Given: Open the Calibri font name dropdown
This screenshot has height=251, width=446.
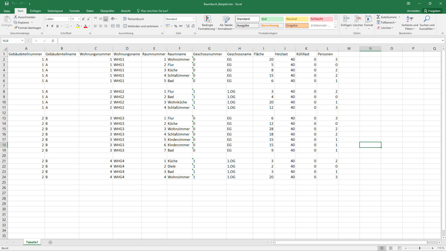Looking at the screenshot, I should click(x=69, y=19).
